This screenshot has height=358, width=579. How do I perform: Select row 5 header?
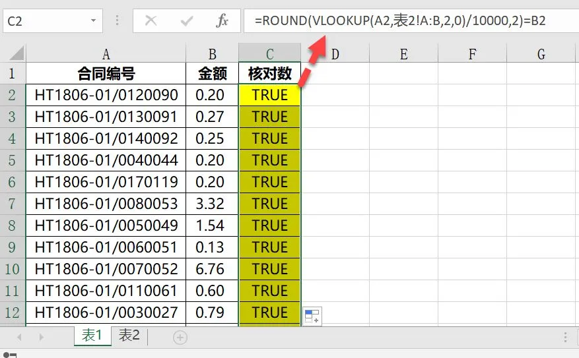13,160
